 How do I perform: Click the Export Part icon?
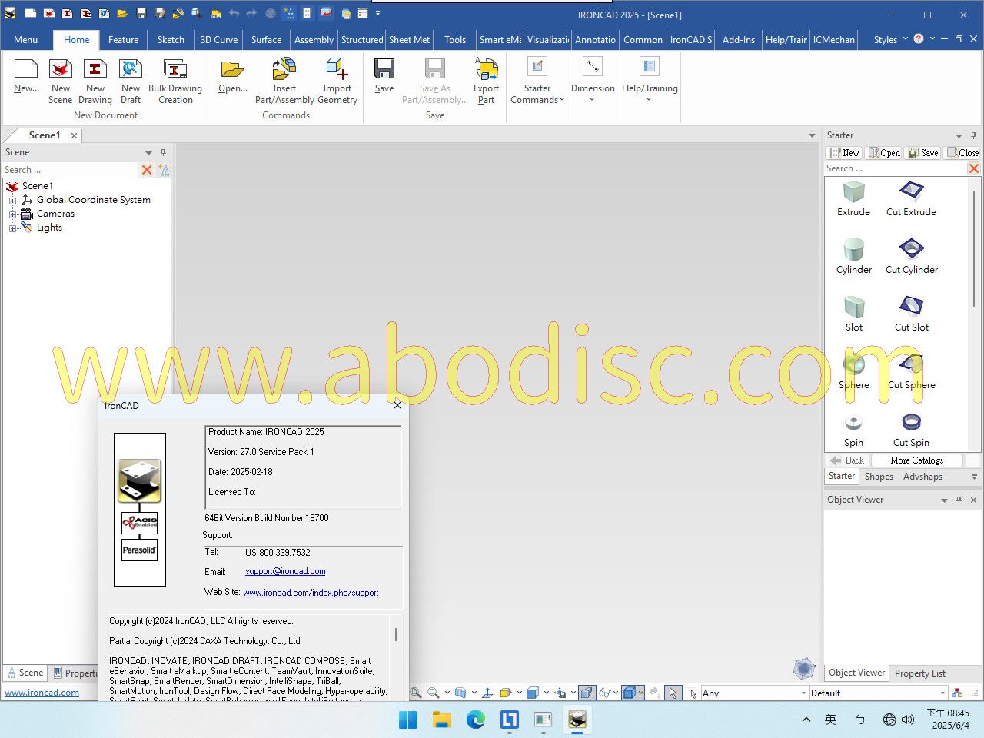click(486, 69)
